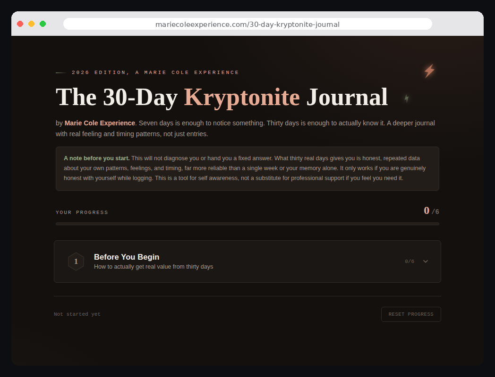The width and height of the screenshot is (495, 377).
Task: Click the Reset Progress button
Action: (411, 314)
